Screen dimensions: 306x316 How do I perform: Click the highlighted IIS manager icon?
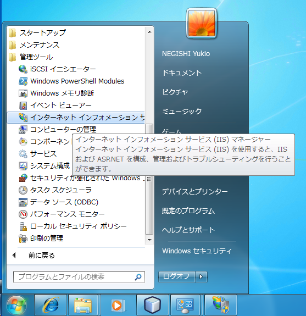[23, 118]
